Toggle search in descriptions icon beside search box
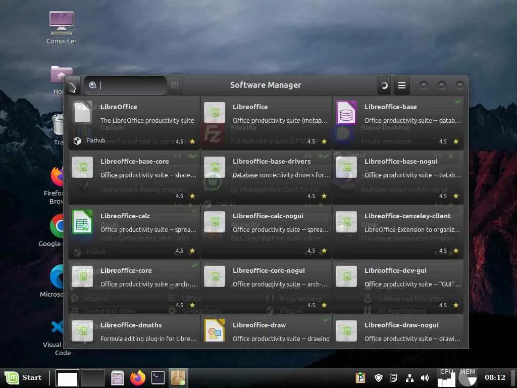The image size is (517, 388). pos(175,85)
